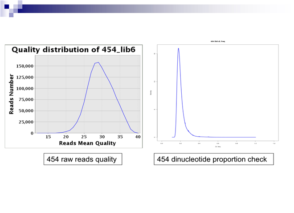The image size is (294, 213).
Task: Click the flat tail of the dinucleotide curve
Action: [232, 137]
